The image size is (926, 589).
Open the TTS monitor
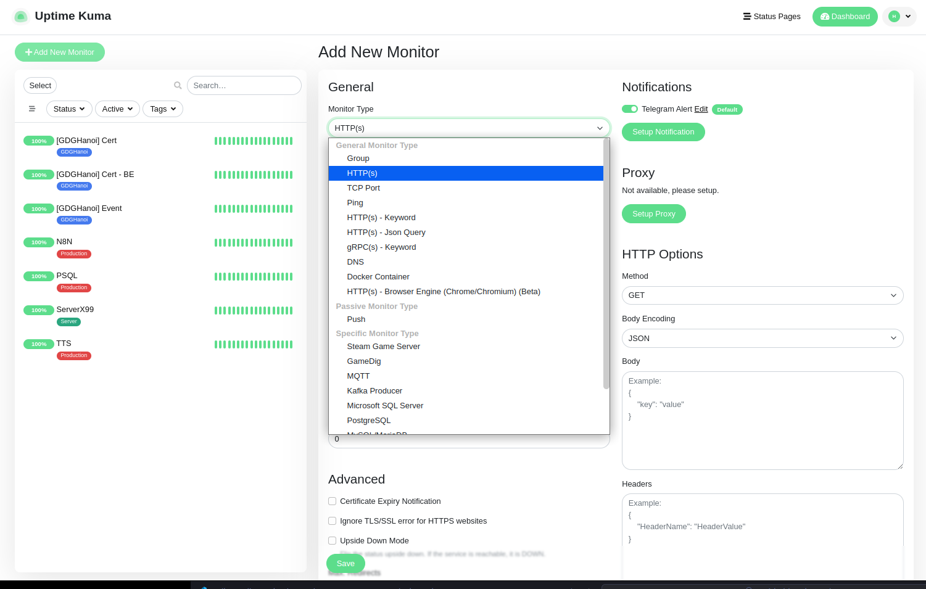tap(64, 344)
